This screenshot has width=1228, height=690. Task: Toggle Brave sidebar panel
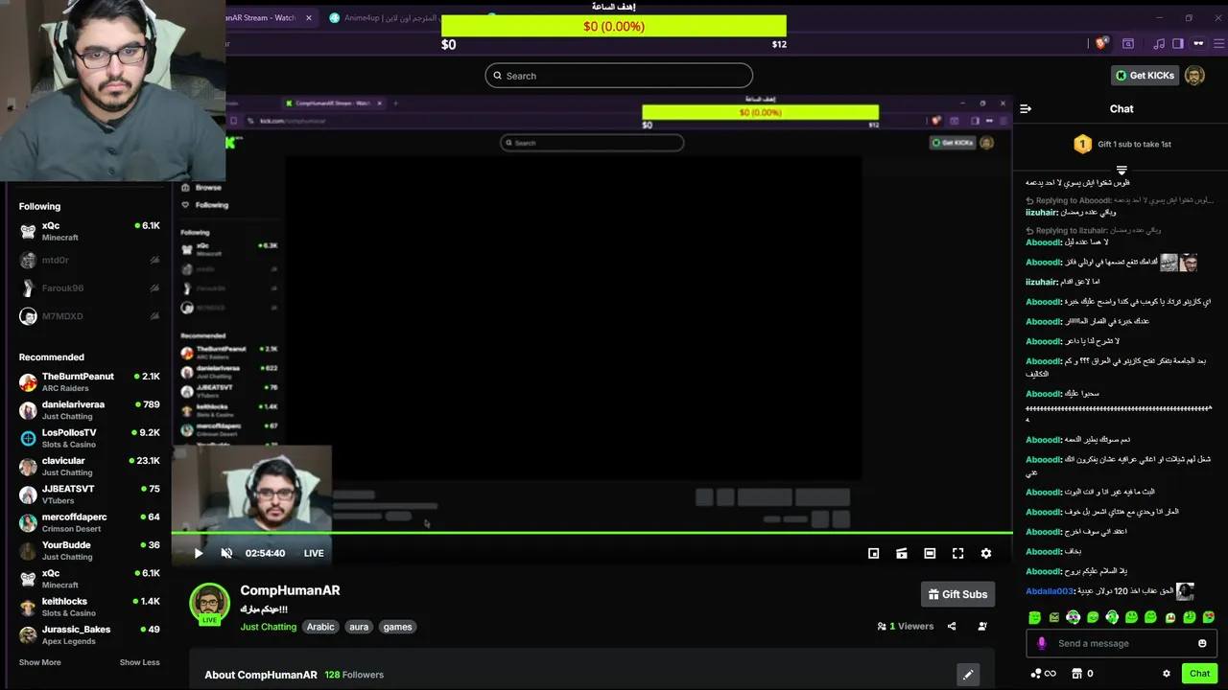coord(1178,43)
